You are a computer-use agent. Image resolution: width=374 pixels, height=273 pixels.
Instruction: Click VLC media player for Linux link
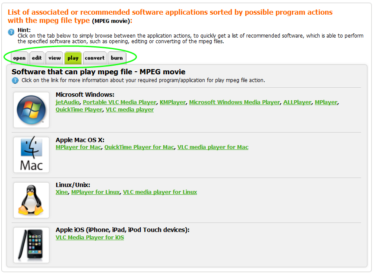(160, 192)
